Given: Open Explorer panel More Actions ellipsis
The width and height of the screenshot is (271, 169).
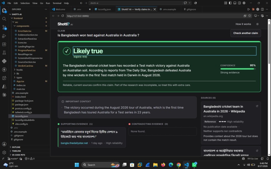Looking at the screenshot, I should click(46, 9).
